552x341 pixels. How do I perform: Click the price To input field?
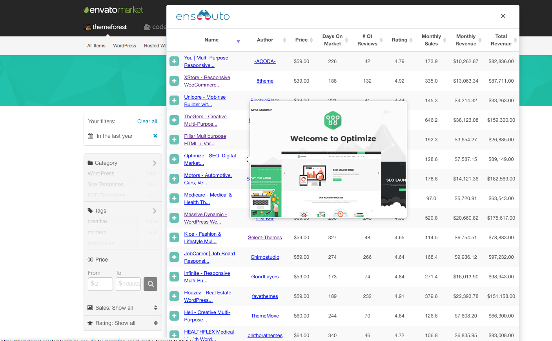[x=128, y=284]
